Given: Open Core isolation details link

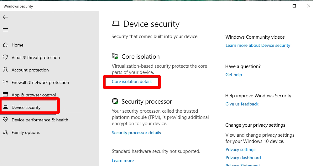Looking at the screenshot, I should pyautogui.click(x=132, y=81).
